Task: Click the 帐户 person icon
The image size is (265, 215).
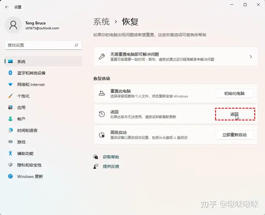Action: pyautogui.click(x=10, y=119)
